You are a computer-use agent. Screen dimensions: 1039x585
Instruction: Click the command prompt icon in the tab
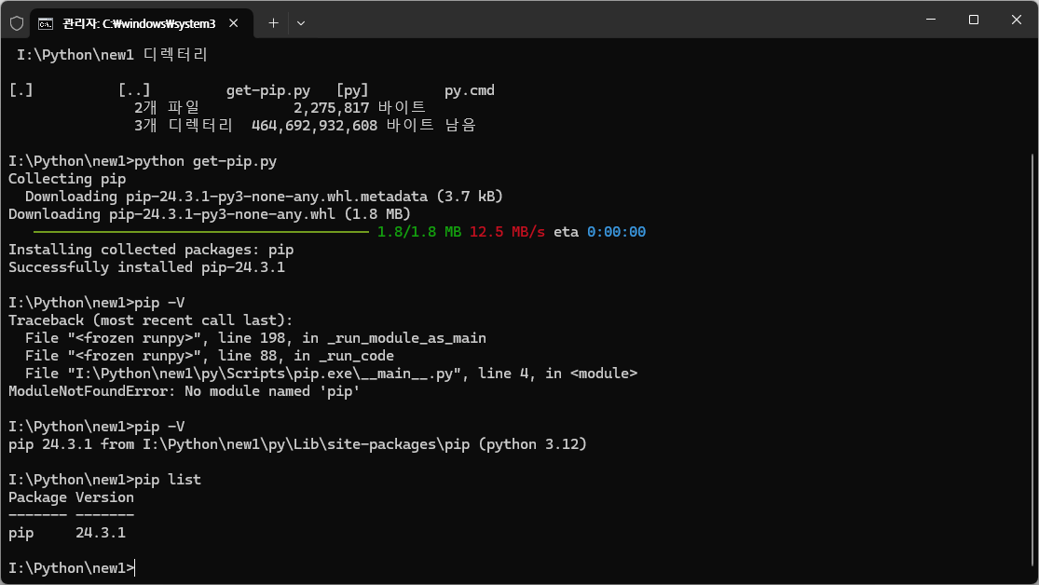[46, 24]
